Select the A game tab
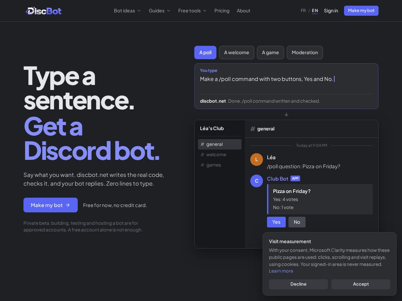The image size is (402, 301). point(270,53)
